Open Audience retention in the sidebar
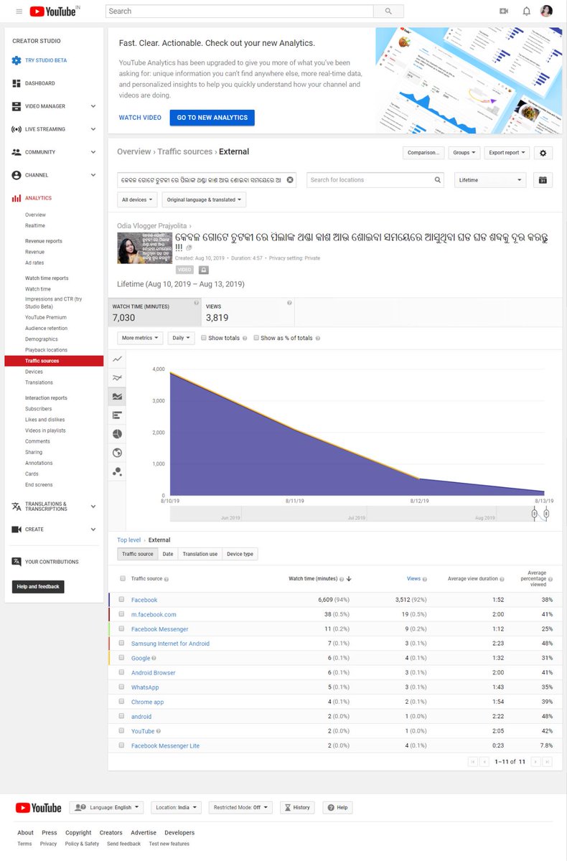This screenshot has height=861, width=567. coord(46,328)
